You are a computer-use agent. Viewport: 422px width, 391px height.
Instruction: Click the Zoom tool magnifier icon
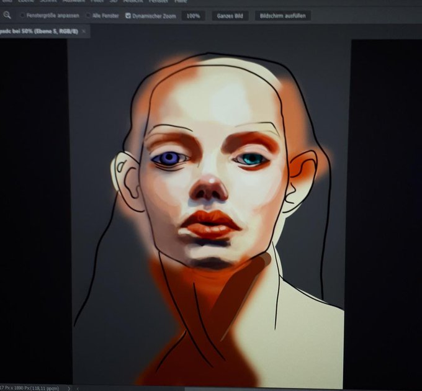[x=7, y=16]
